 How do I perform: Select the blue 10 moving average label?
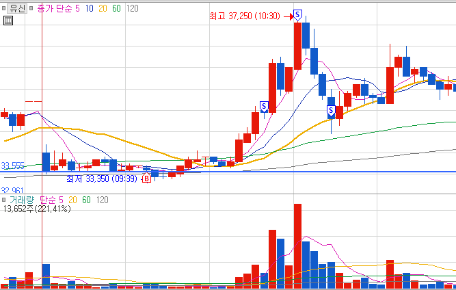[90, 8]
